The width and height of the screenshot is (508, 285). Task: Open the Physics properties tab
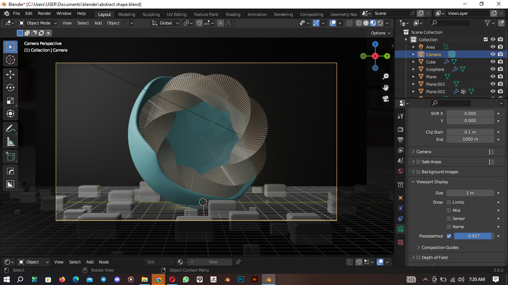click(x=401, y=208)
